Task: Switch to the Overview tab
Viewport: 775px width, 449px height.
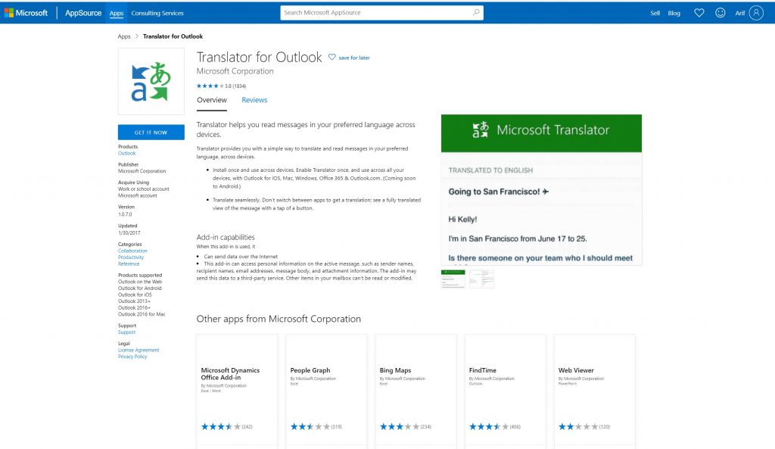Action: point(212,100)
